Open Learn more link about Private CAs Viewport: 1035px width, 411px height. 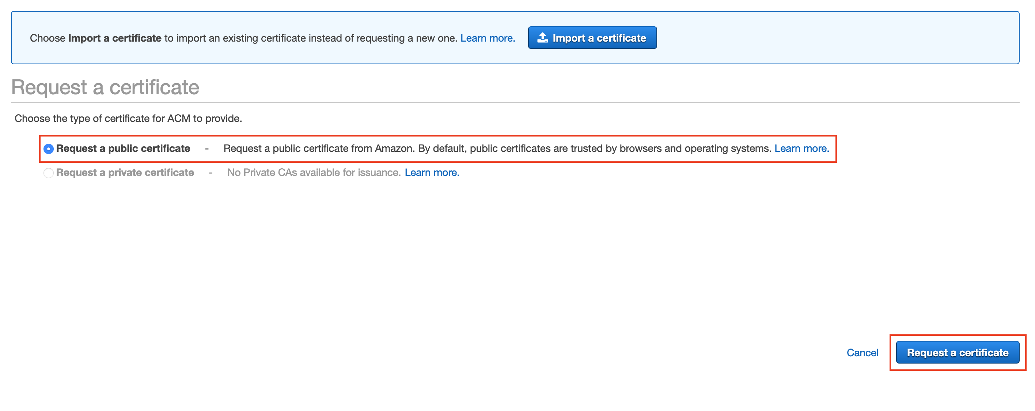click(432, 173)
